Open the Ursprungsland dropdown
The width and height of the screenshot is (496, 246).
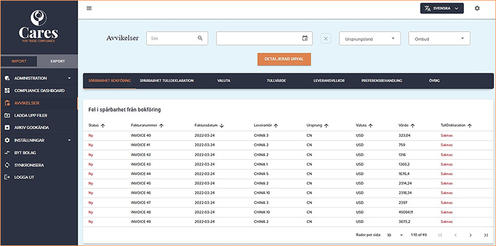click(370, 38)
